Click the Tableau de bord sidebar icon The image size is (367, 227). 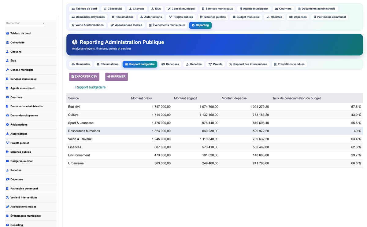7,33
